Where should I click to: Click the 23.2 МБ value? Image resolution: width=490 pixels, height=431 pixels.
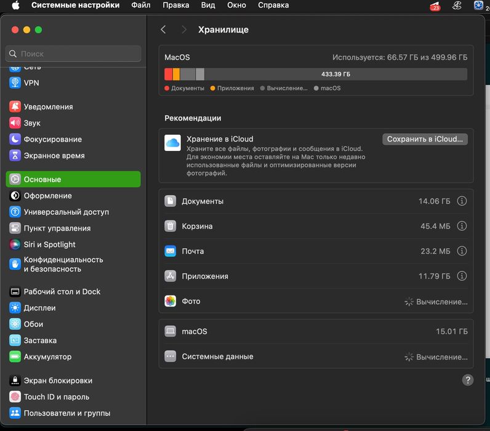pyautogui.click(x=435, y=251)
